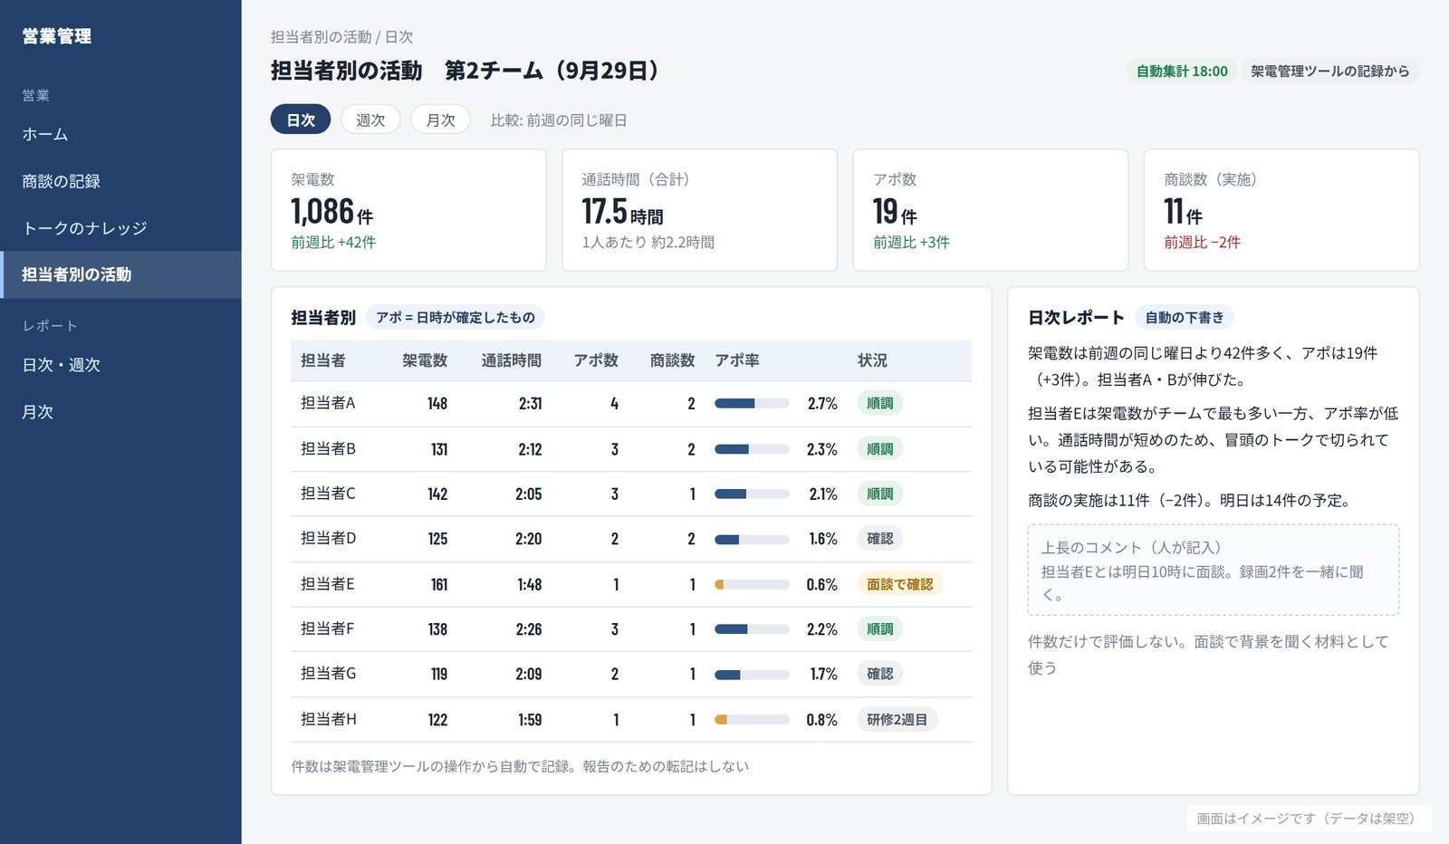The height and width of the screenshot is (844, 1449).
Task: Click the 面談で確認 status badge
Action: [x=899, y=584]
